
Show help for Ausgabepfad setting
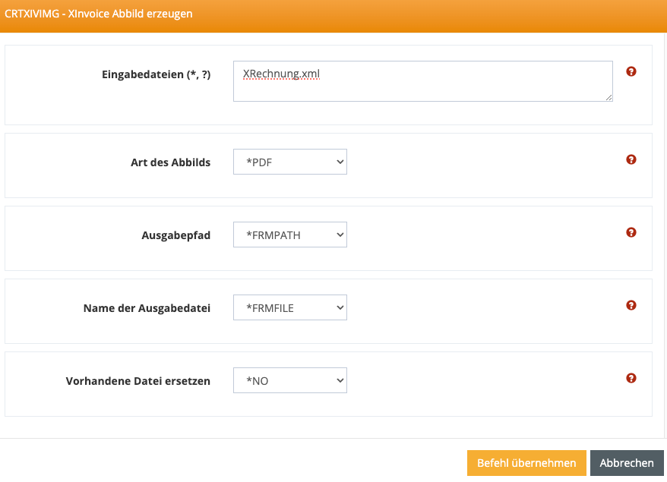pyautogui.click(x=631, y=233)
